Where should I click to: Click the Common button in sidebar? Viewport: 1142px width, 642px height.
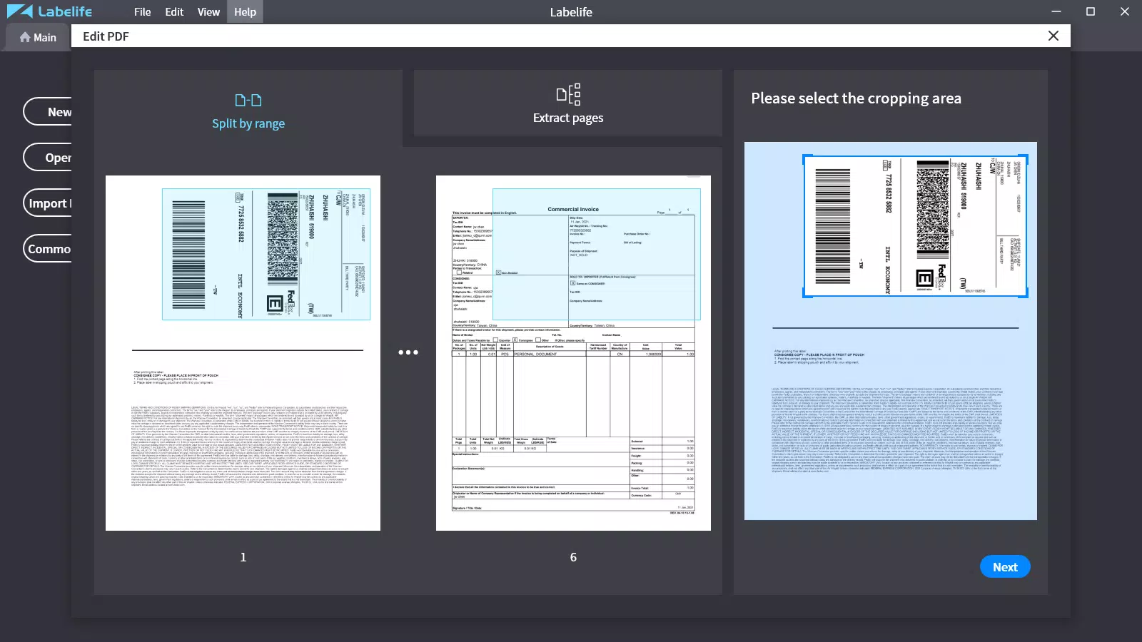48,249
